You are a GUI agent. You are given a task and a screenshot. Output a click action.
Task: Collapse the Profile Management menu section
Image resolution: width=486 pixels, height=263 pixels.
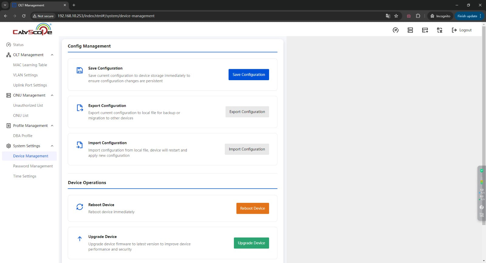point(52,126)
